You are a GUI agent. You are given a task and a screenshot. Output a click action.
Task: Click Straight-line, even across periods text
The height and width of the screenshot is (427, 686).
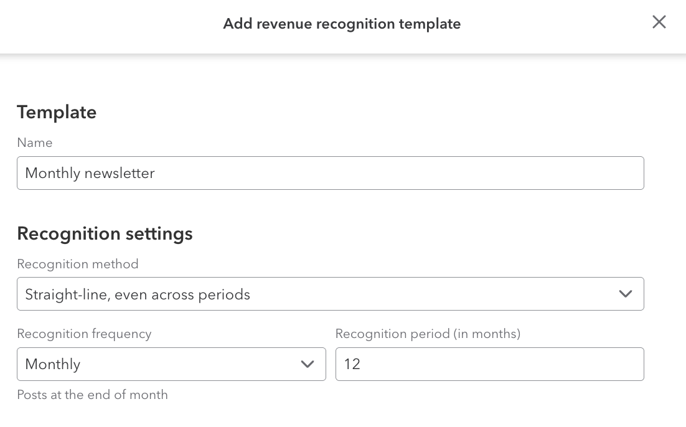[x=137, y=294]
